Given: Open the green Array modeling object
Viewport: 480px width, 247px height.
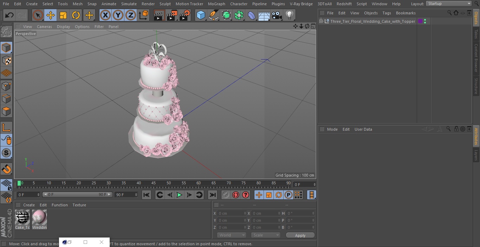Looking at the screenshot, I should pos(239,15).
